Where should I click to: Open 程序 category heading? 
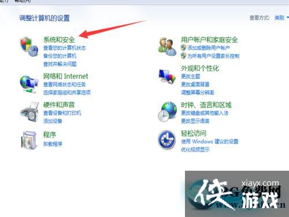50,134
